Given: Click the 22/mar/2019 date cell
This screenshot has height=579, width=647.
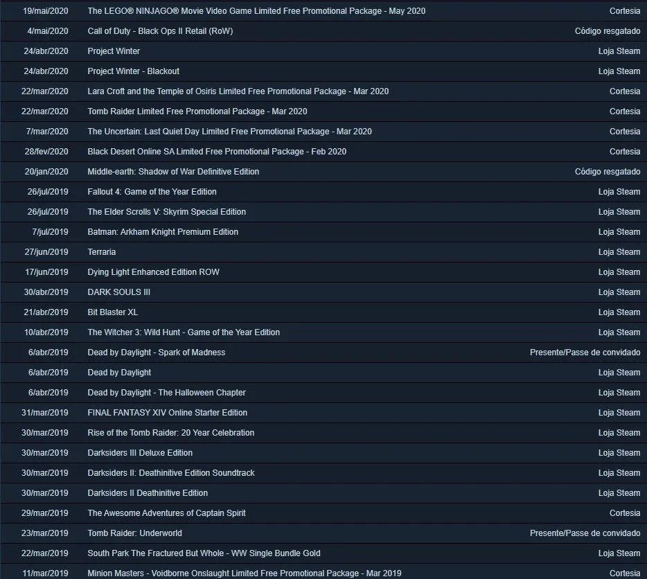Looking at the screenshot, I should point(44,553).
